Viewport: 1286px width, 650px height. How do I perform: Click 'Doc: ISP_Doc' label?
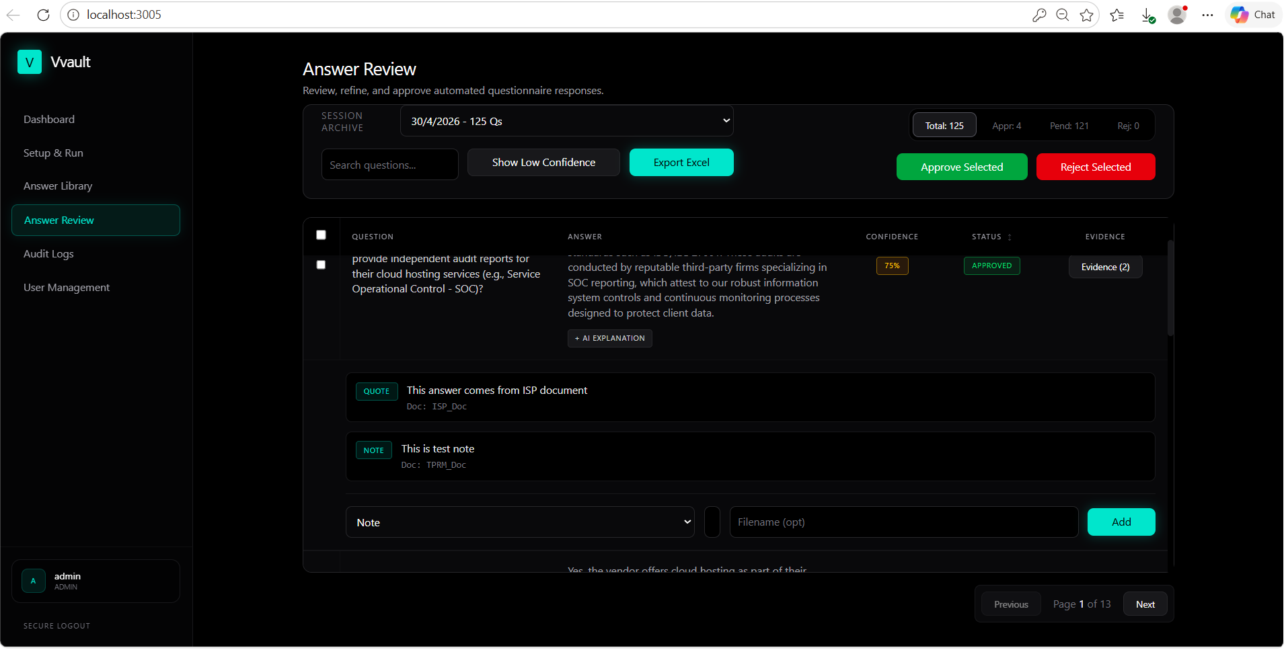click(437, 407)
